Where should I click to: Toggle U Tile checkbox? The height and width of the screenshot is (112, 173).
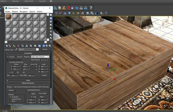point(36,66)
